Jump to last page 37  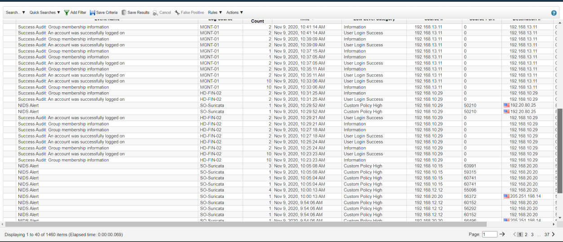547,234
